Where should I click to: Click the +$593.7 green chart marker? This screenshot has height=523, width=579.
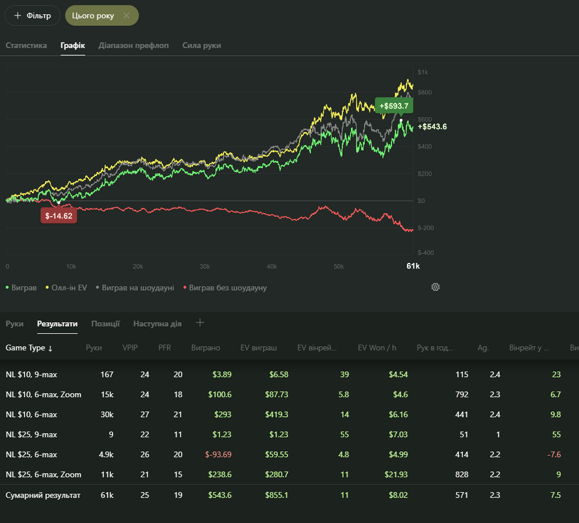(x=394, y=106)
